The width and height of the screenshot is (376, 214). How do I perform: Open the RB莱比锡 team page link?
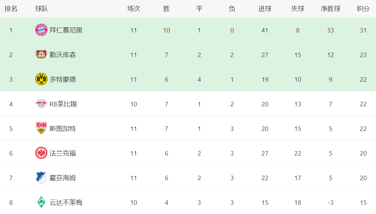click(63, 104)
